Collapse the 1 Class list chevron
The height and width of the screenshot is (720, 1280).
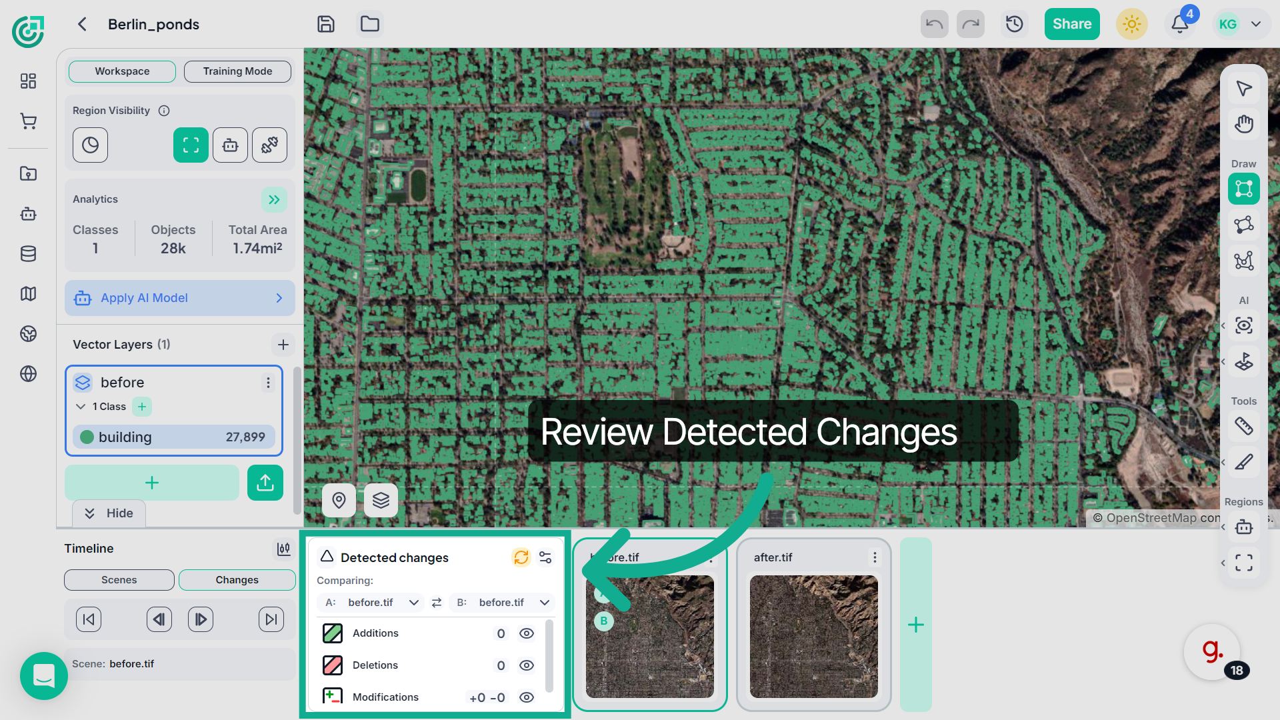pos(81,407)
